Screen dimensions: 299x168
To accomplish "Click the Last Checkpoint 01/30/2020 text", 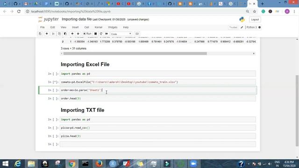I will coord(109,20).
